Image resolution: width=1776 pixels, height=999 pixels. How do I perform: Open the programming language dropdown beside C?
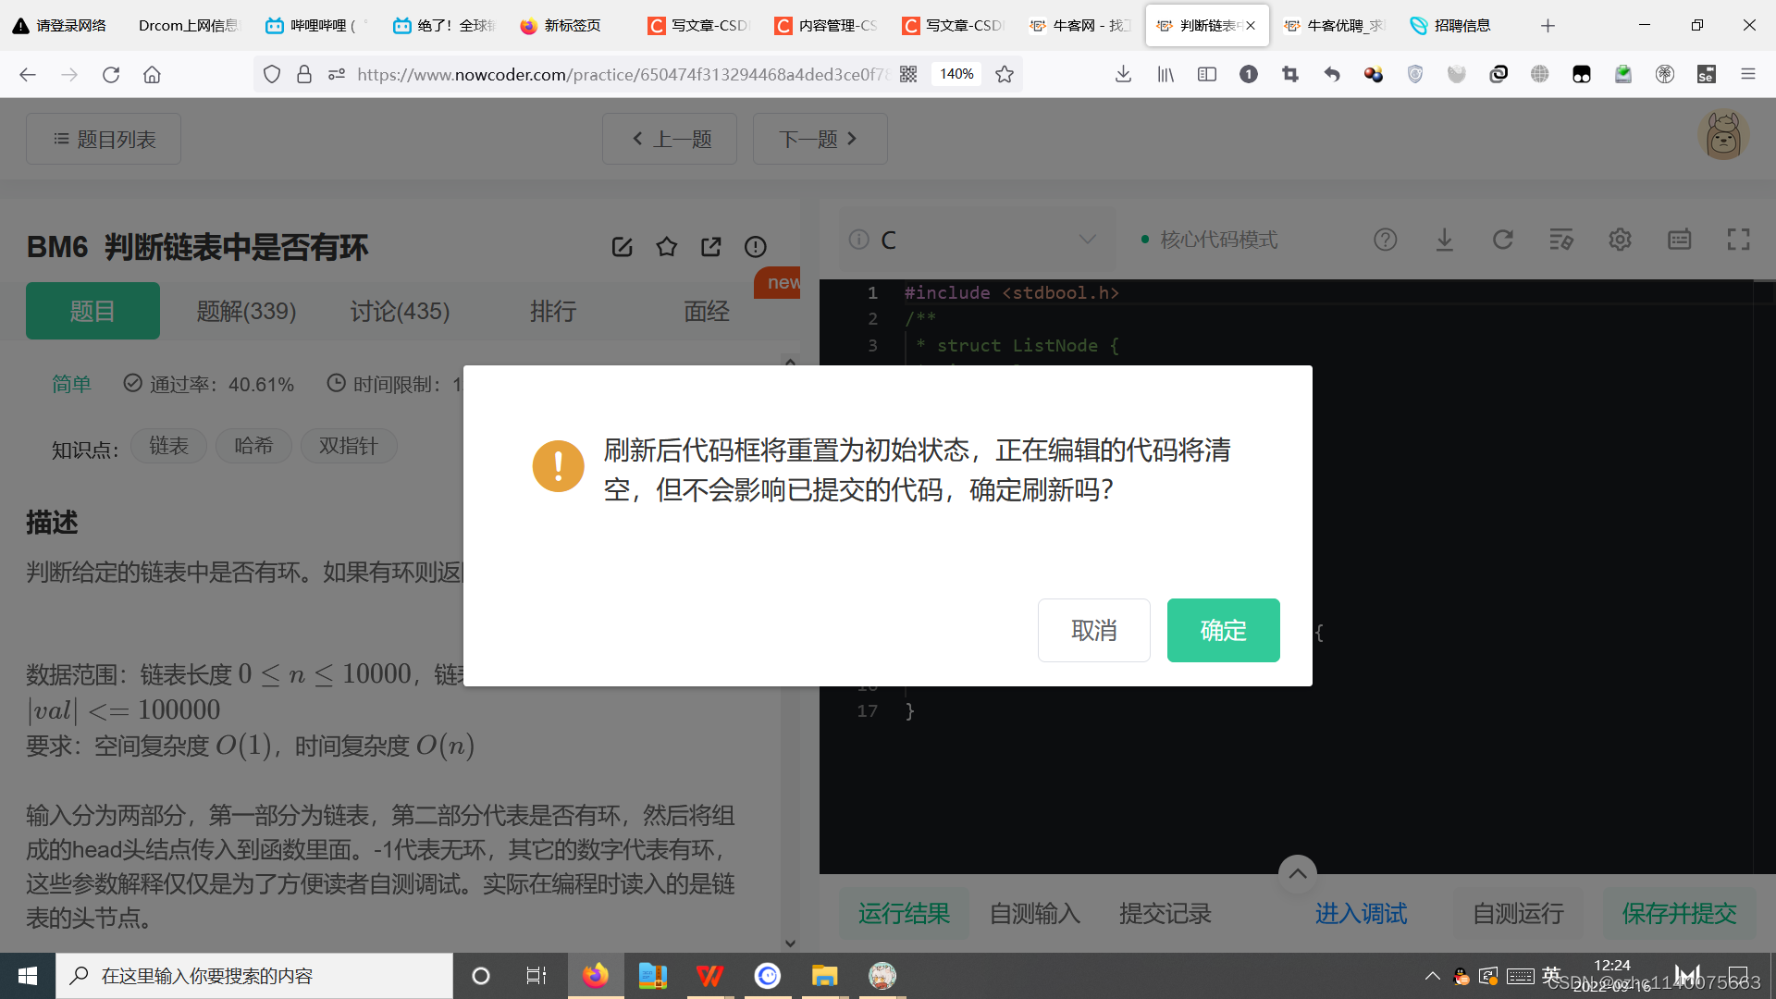(1087, 240)
